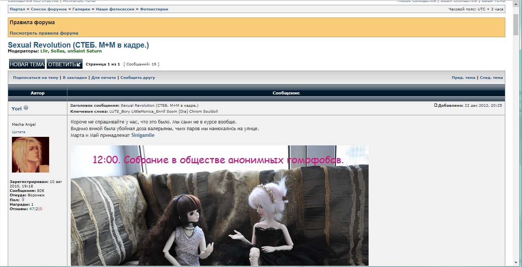Image resolution: width=522 pixels, height=267 pixels.
Task: Create a new topic with НОВАЯ ТЕМА
Action: point(27,64)
